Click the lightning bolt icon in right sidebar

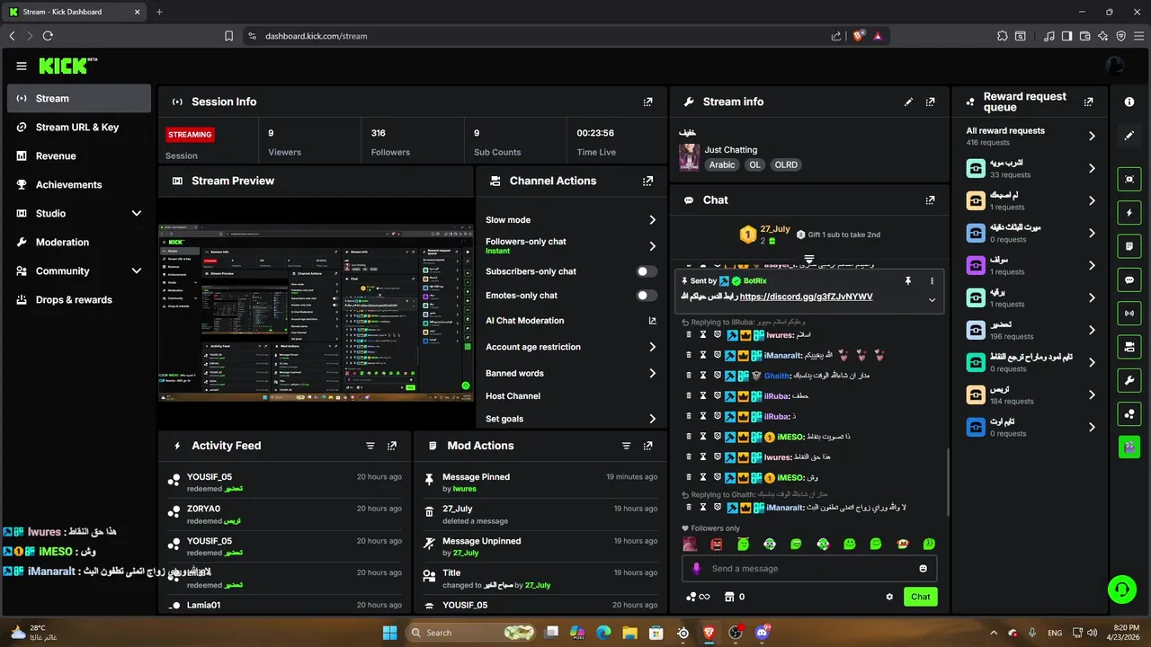pyautogui.click(x=1129, y=213)
